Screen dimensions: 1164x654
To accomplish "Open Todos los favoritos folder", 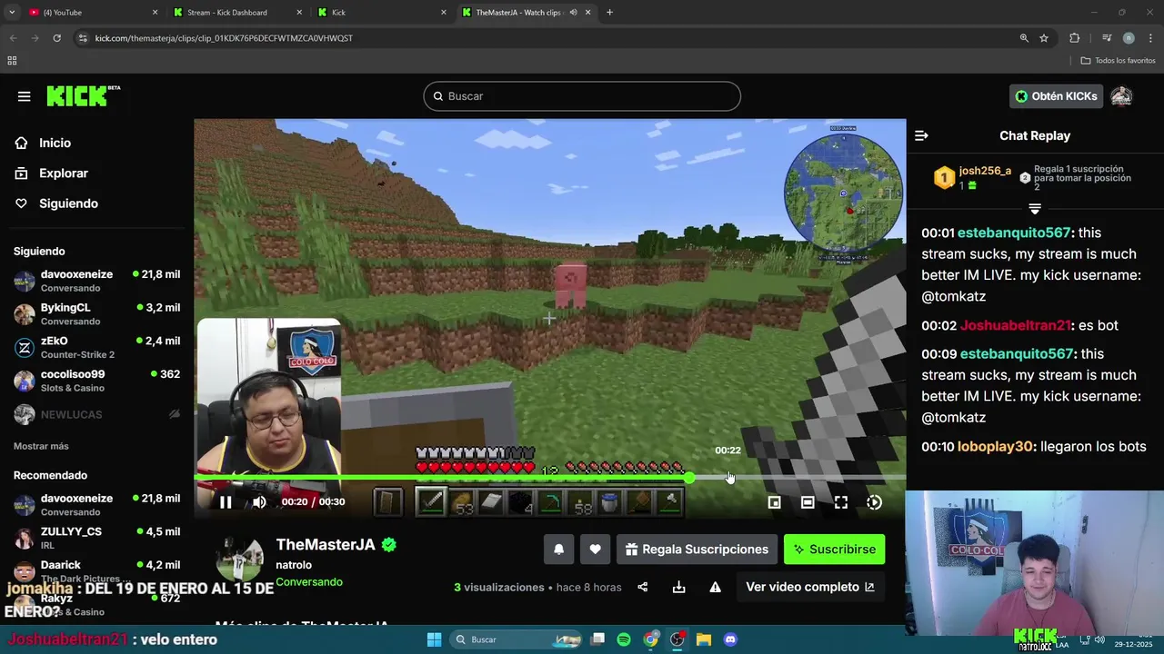I will [x=1119, y=61].
